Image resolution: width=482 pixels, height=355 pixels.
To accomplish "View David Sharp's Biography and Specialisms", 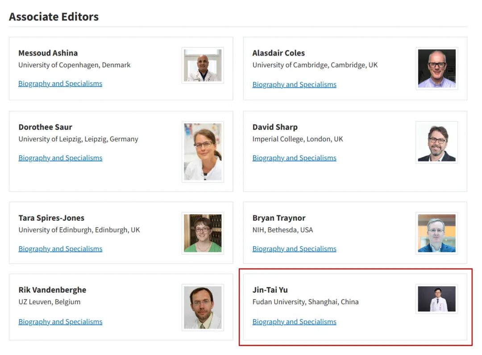I will (294, 158).
